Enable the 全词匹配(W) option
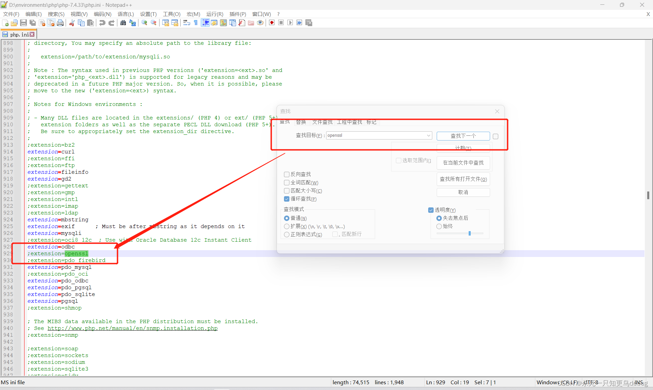 pos(287,183)
